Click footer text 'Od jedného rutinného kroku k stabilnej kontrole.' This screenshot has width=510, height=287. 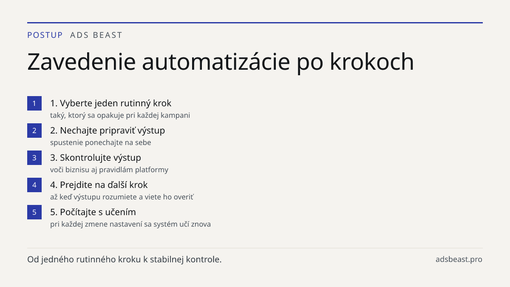tap(125, 259)
